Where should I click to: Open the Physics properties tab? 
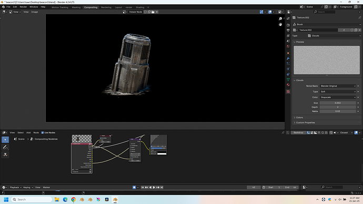[288, 69]
